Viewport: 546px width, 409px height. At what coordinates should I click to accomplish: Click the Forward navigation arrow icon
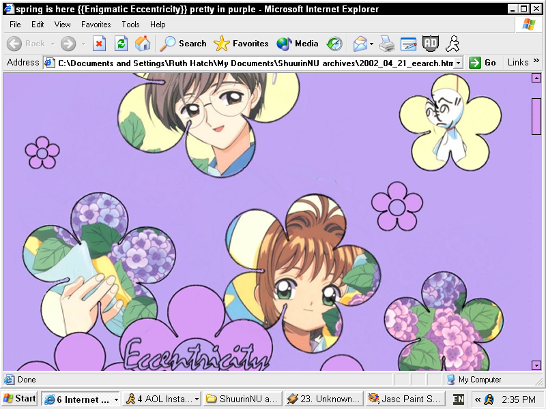coord(68,44)
